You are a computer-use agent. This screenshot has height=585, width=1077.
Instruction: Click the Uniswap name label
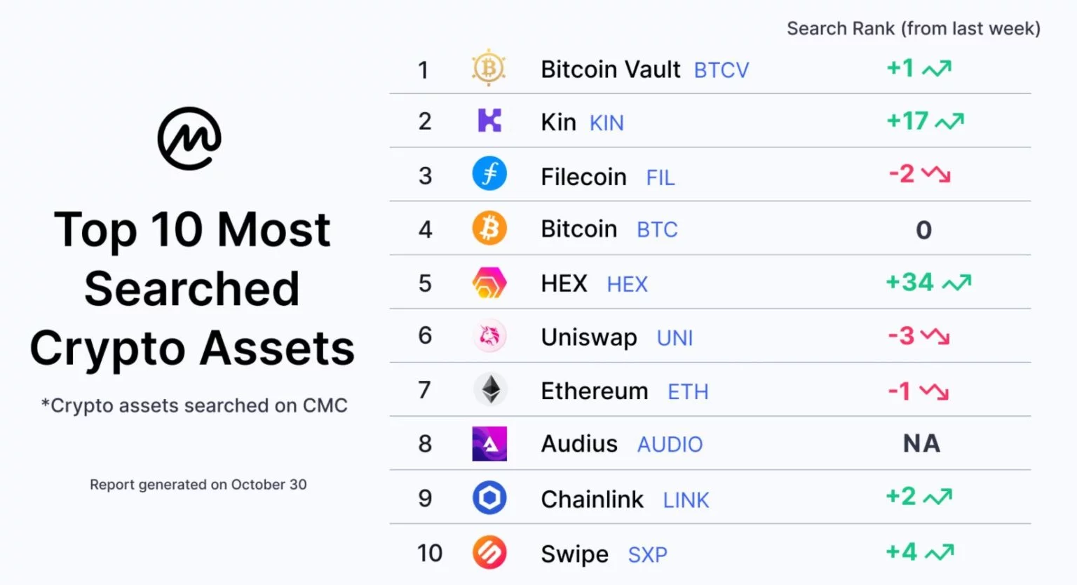pos(589,337)
